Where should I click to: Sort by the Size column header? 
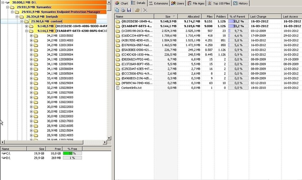(167, 16)
